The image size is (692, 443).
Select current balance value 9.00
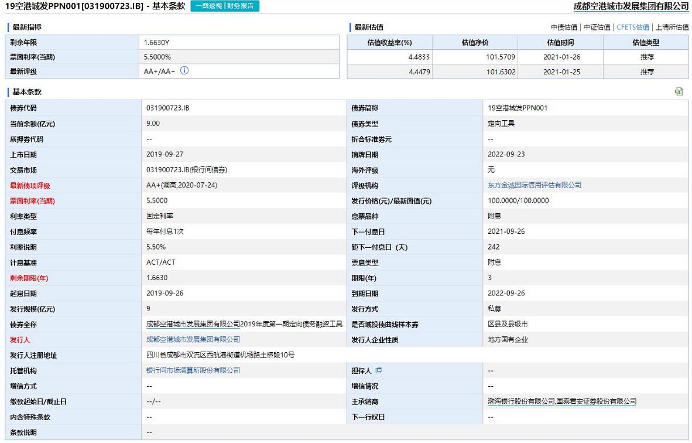[x=153, y=123]
